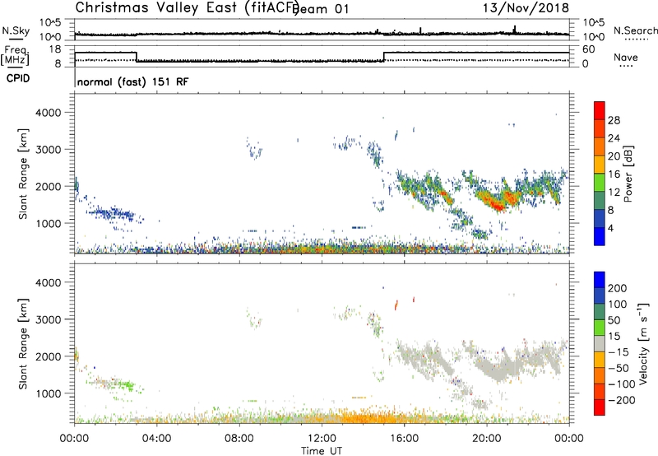
Task: Click the frequency step-up line at 15:00 UT
Action: coord(383,57)
